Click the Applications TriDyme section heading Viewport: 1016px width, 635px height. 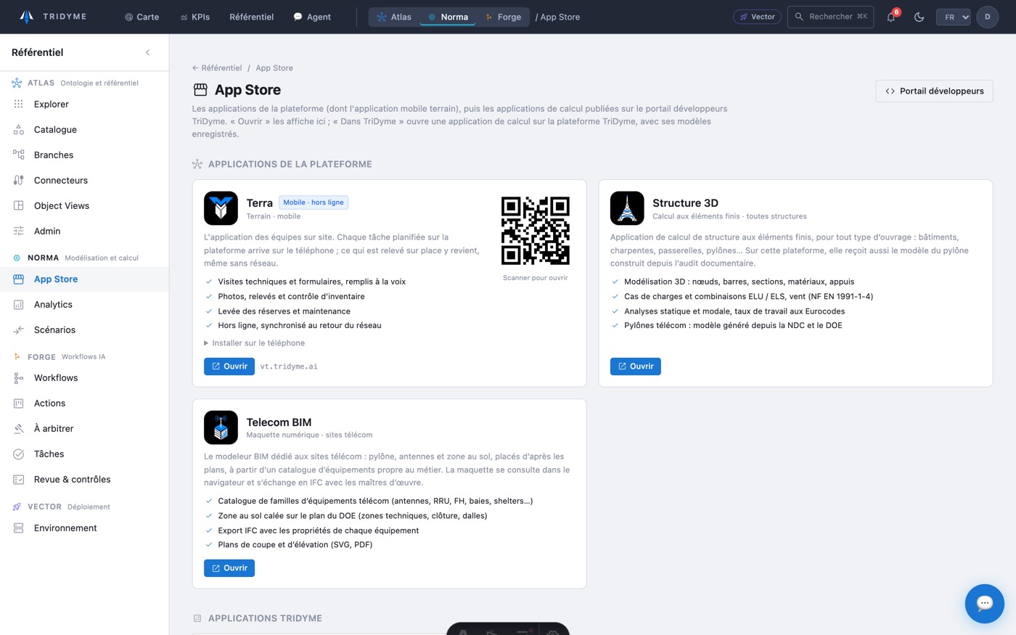coord(265,618)
